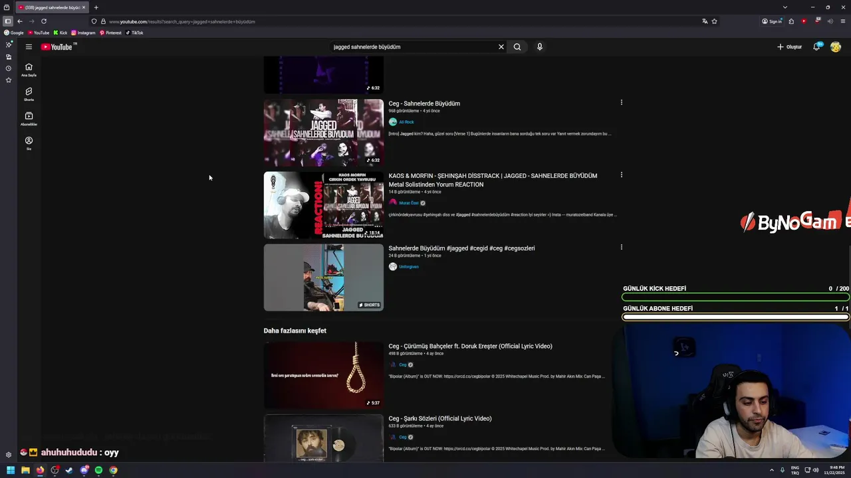Open the synced tabs sidebar icon
851x478 pixels.
[x=8, y=56]
